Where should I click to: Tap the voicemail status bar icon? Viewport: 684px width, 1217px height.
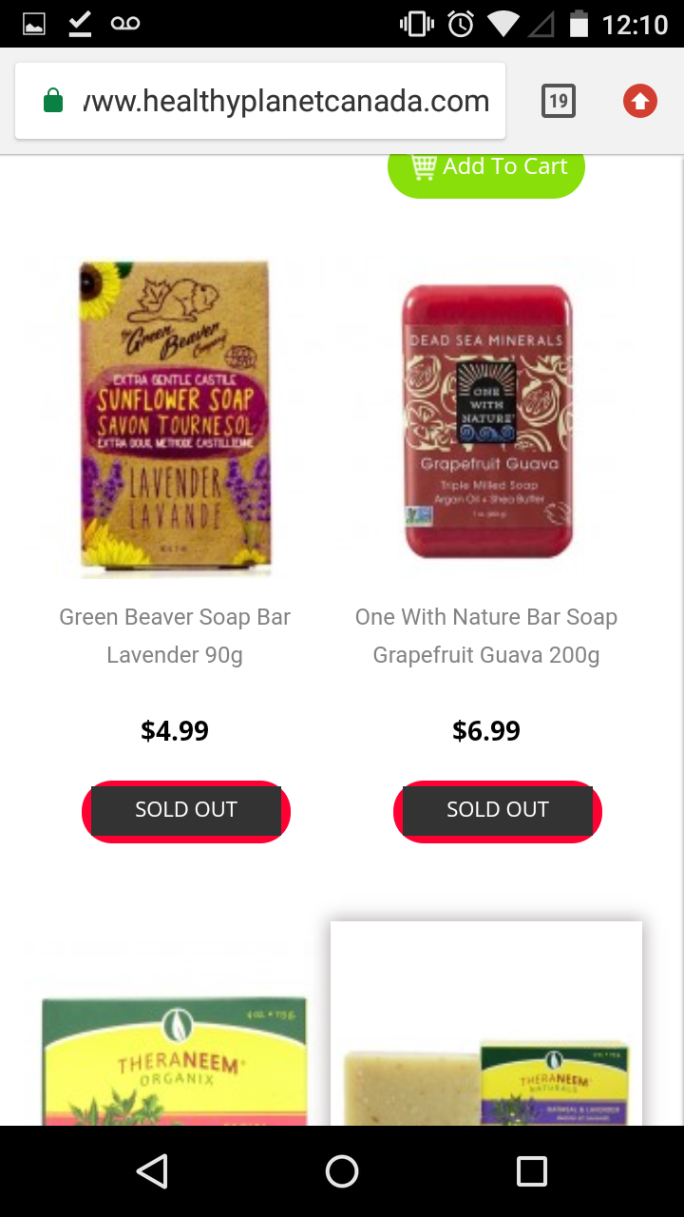click(x=125, y=24)
